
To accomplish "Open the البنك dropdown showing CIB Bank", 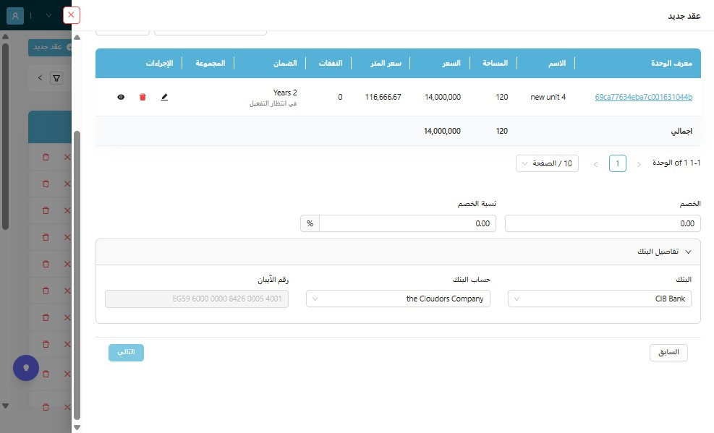I will coord(600,299).
